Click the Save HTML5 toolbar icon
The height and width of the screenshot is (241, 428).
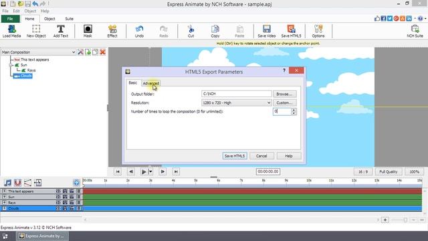pyautogui.click(x=291, y=31)
